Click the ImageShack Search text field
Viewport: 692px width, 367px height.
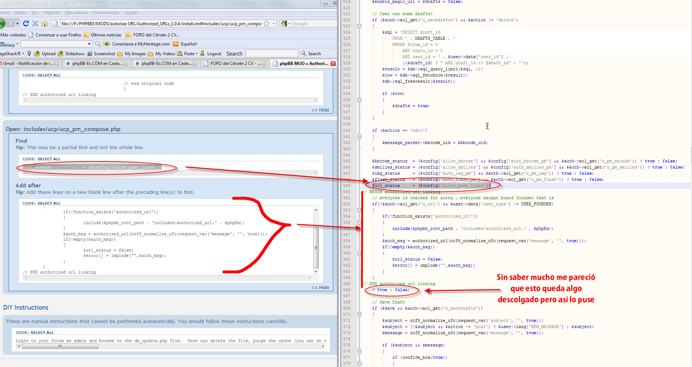pyautogui.click(x=272, y=53)
